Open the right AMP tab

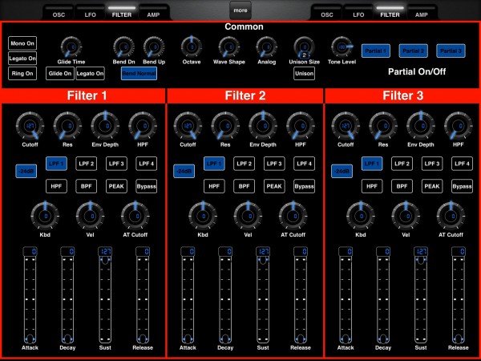[x=422, y=13]
